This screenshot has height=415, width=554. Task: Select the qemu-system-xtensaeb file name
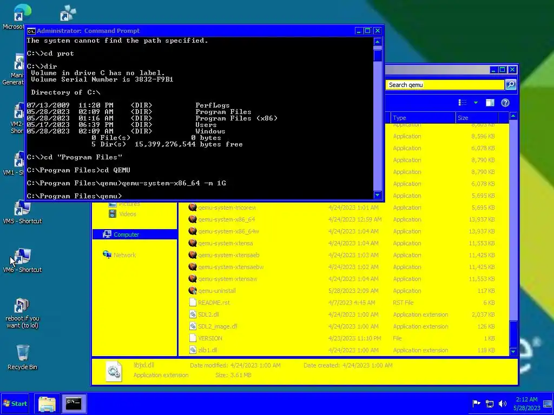(x=229, y=255)
